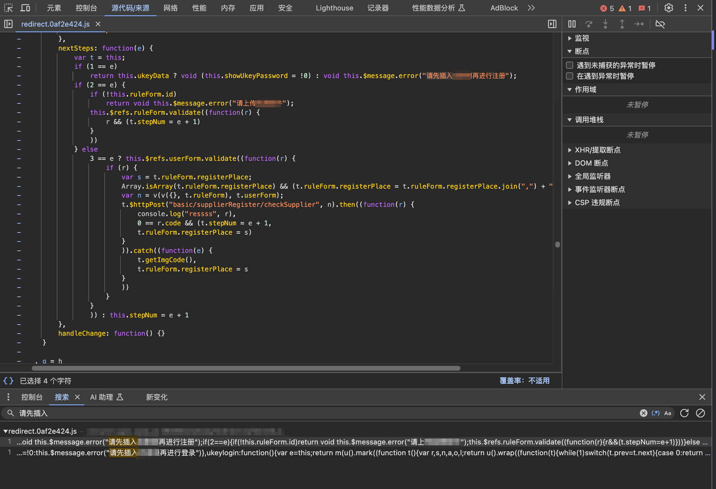716x489 pixels.
Task: Close the bottom drawer panel
Action: [x=702, y=397]
